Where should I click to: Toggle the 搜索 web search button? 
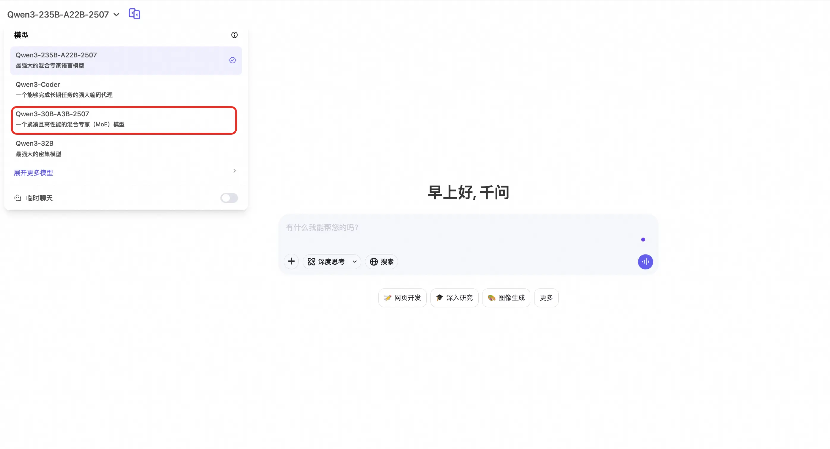pos(381,261)
